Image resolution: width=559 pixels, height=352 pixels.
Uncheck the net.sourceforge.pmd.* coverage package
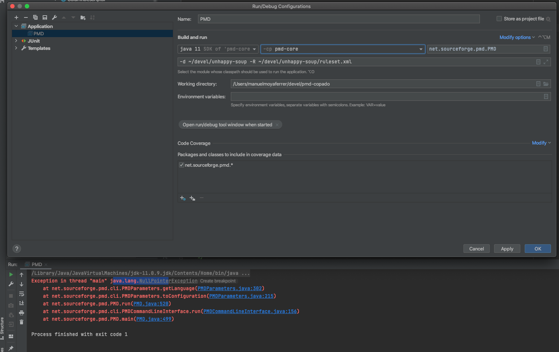(x=181, y=165)
